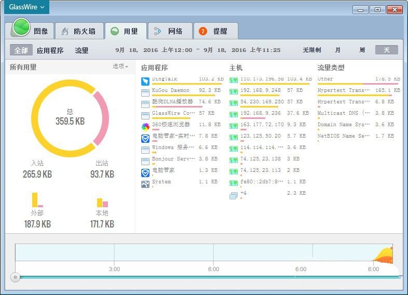
Task: Click host icon for 74.125.23.138
Action: point(234,160)
